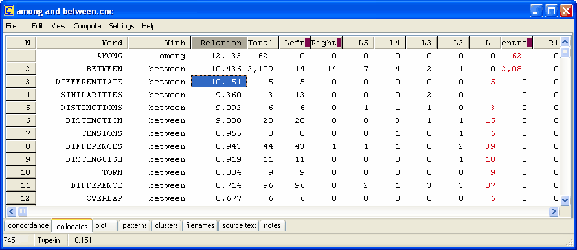The height and width of the screenshot is (250, 577).
Task: Maximize the among and between.cnc window
Action: pyautogui.click(x=551, y=12)
